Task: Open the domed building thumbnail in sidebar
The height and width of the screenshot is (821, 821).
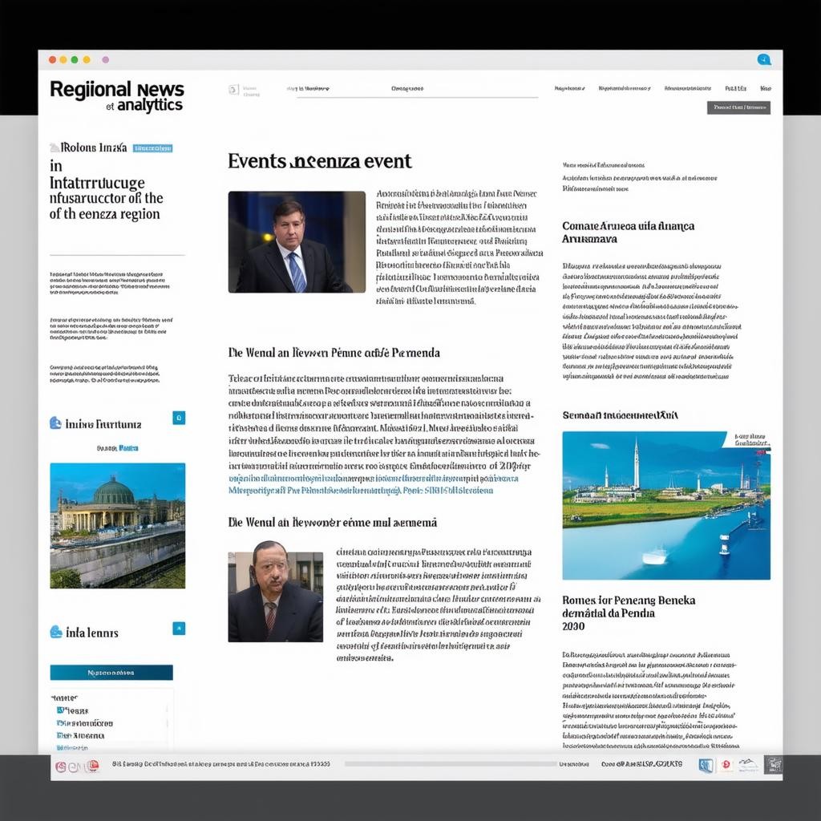Action: click(117, 525)
